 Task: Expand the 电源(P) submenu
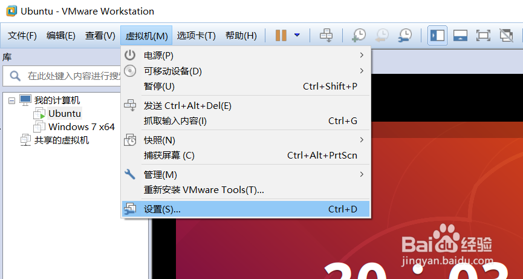click(246, 56)
